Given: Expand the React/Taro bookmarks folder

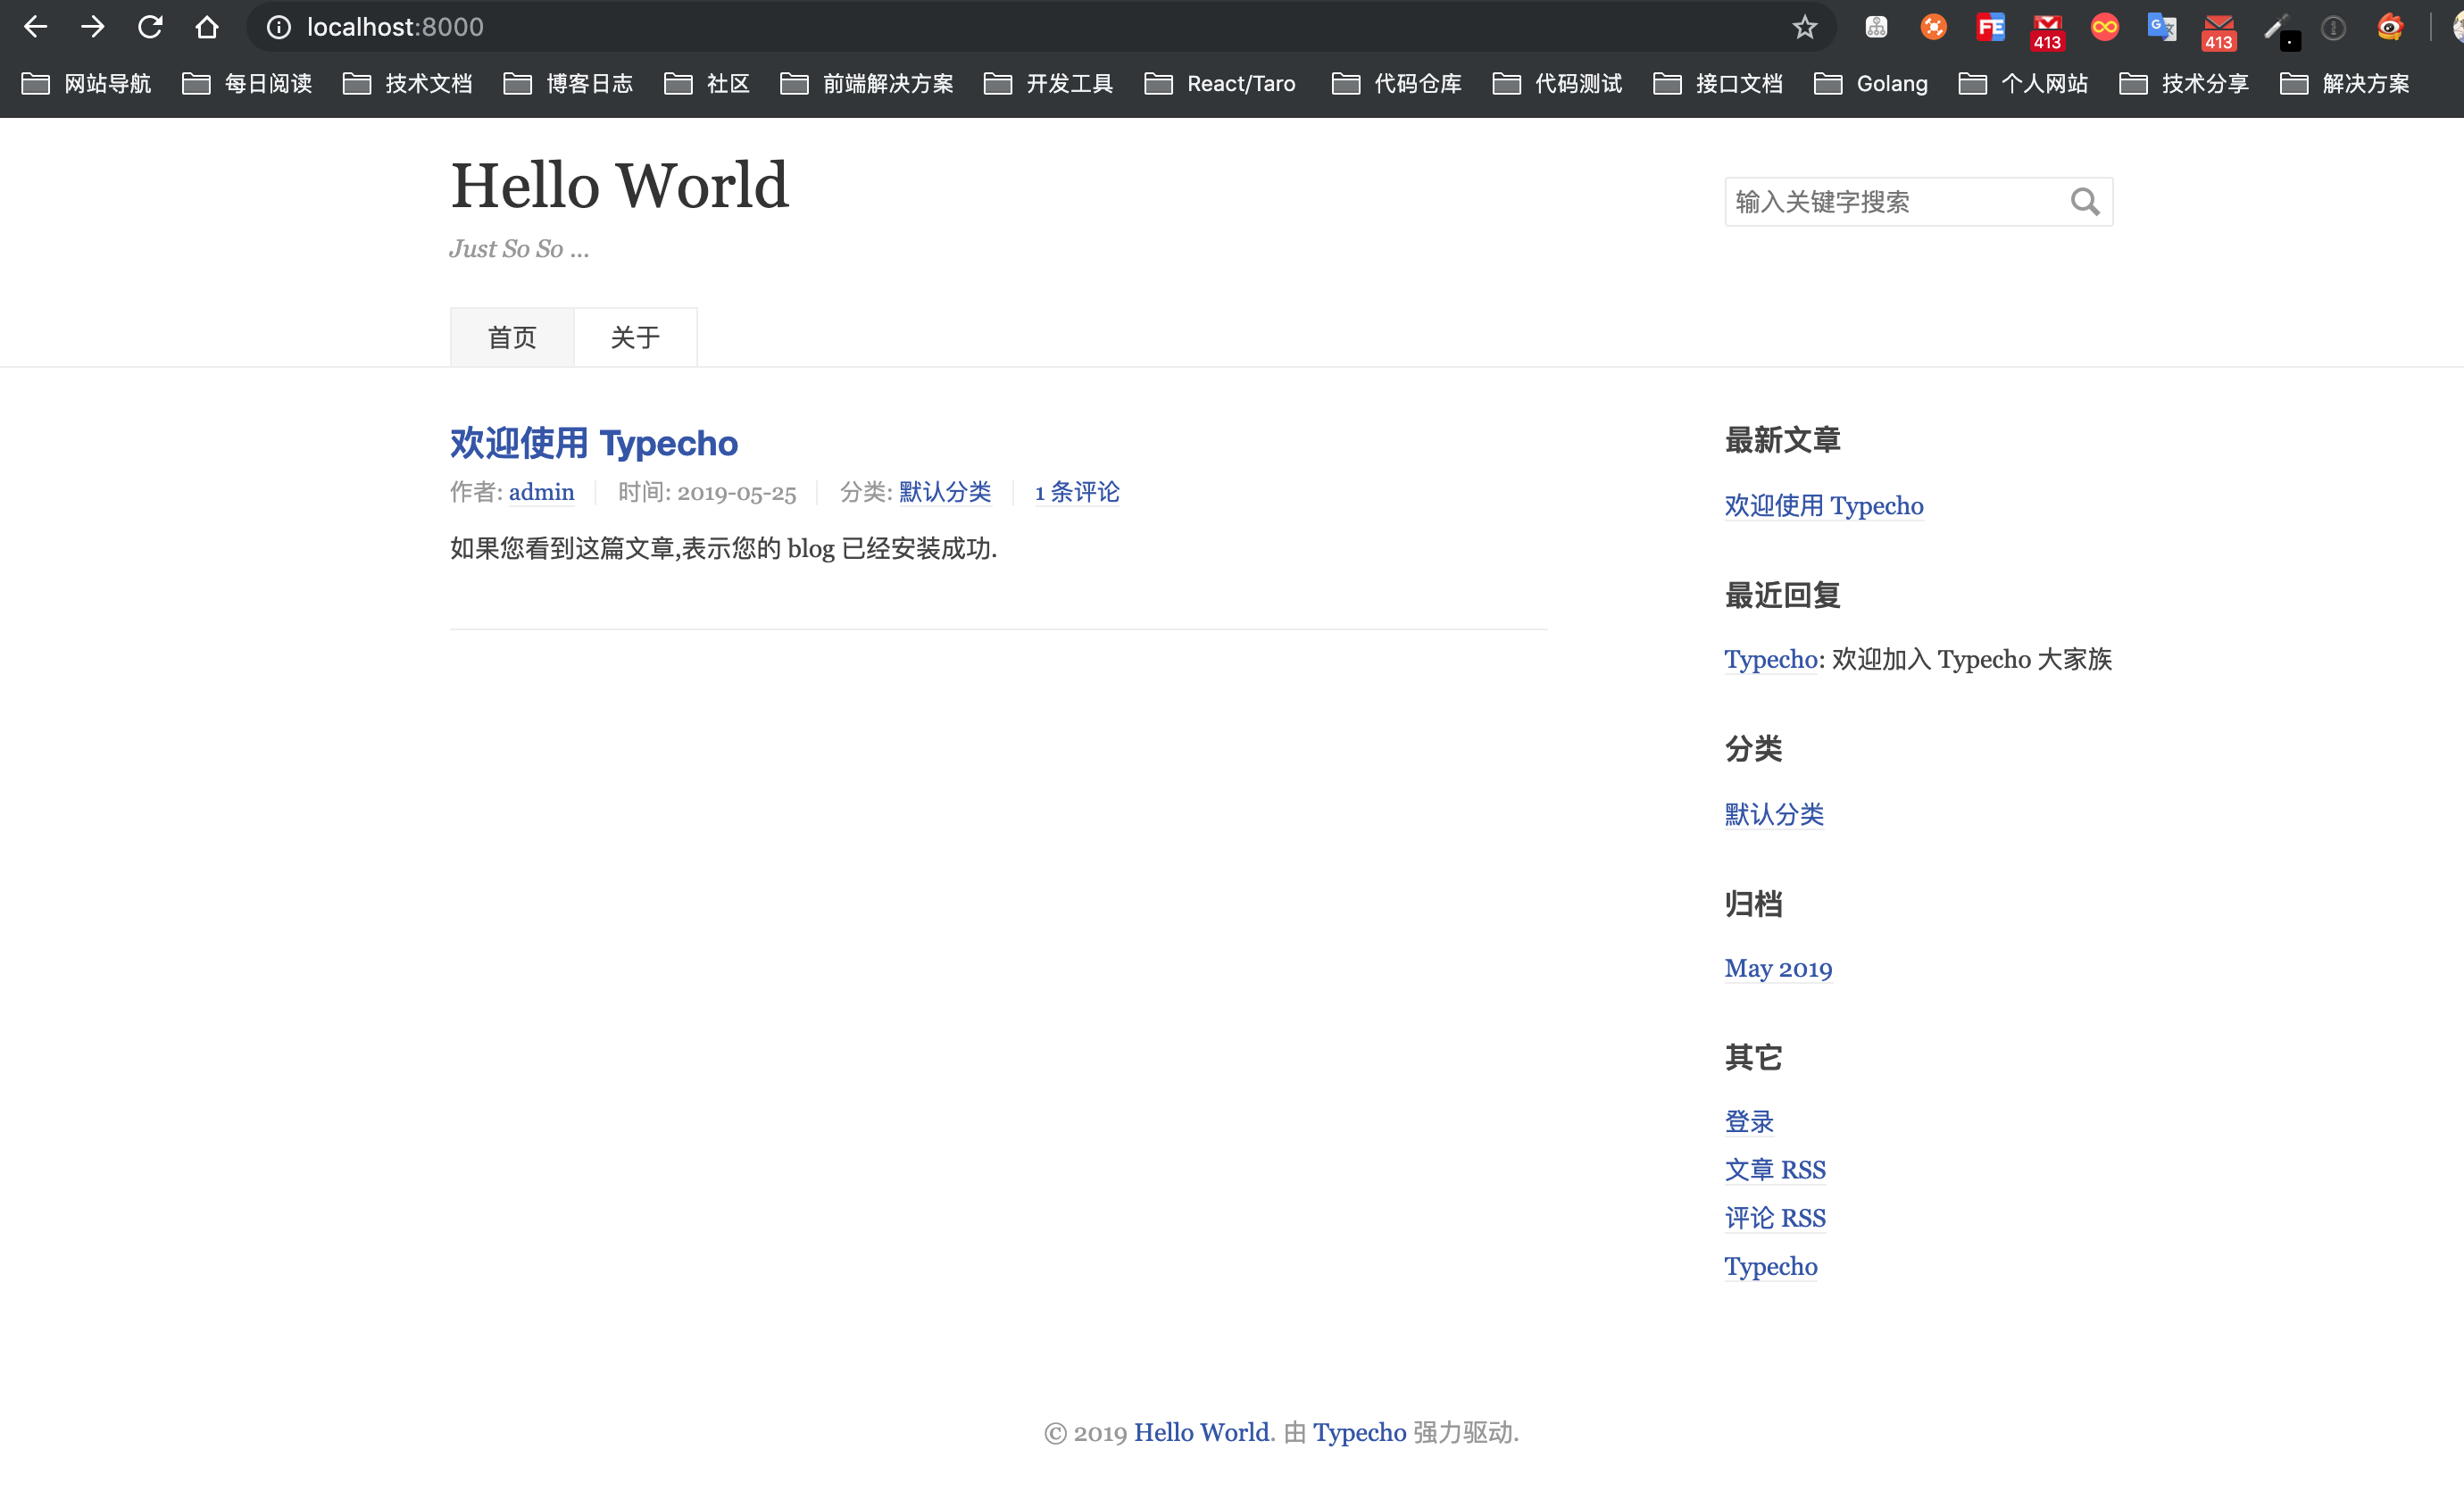Looking at the screenshot, I should 1220,84.
